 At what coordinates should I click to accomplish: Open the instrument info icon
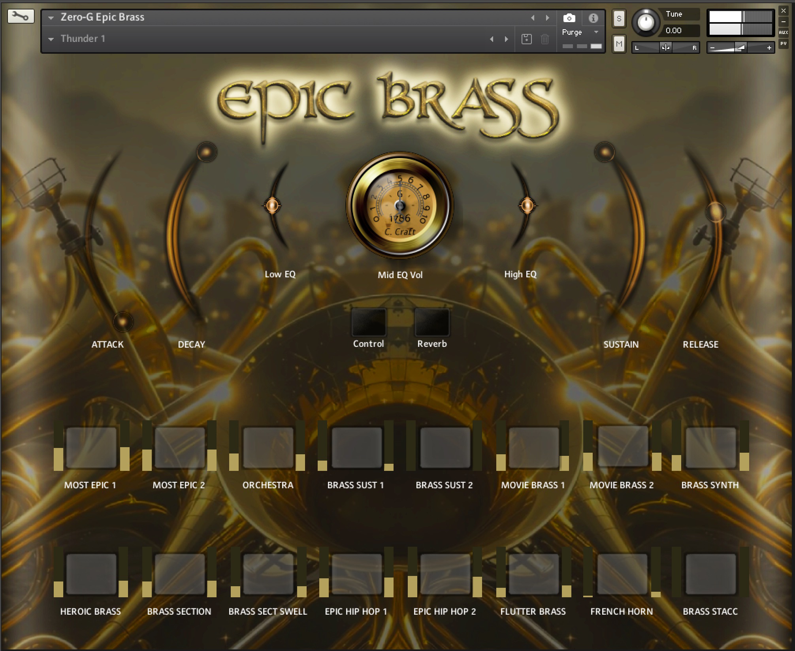point(593,18)
